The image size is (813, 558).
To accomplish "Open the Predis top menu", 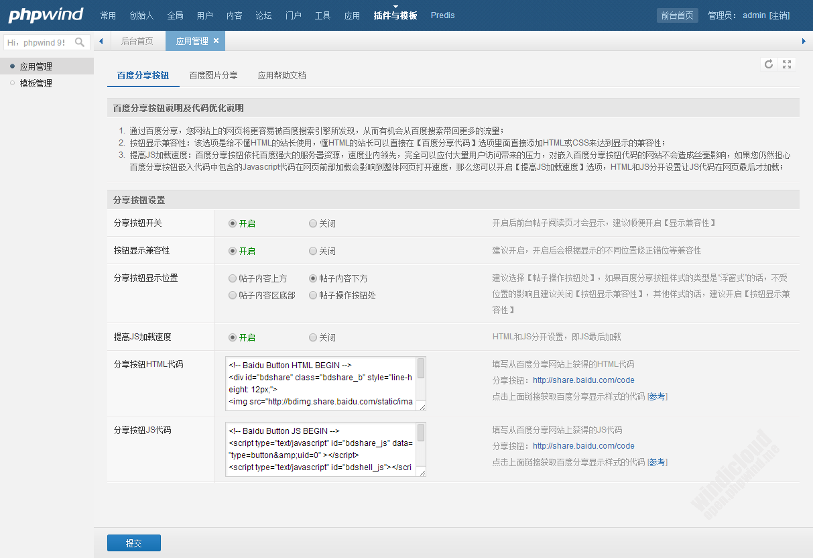I will point(442,15).
